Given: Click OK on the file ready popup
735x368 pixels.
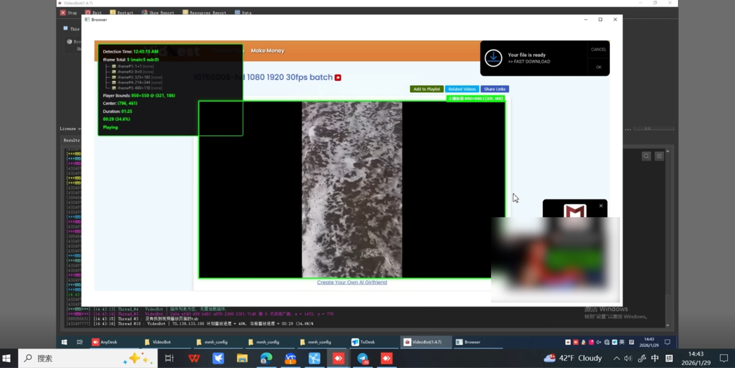Looking at the screenshot, I should click(x=598, y=67).
